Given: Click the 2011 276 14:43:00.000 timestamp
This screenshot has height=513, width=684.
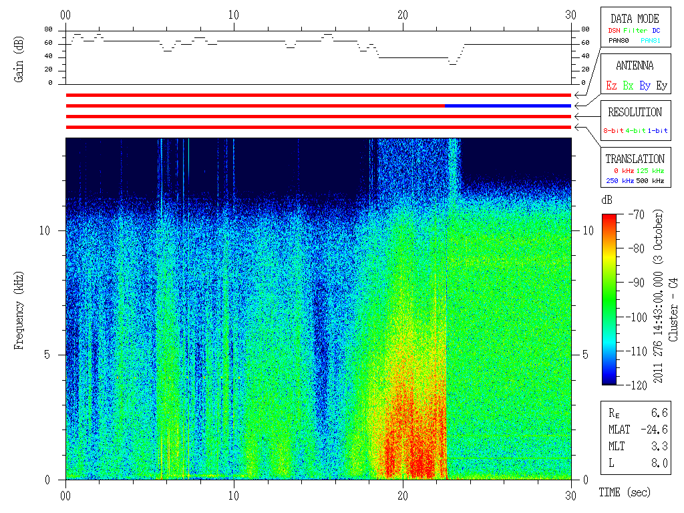Looking at the screenshot, I should pos(658,327).
